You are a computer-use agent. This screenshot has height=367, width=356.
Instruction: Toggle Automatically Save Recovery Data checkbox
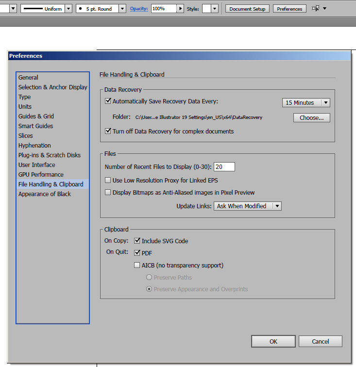pyautogui.click(x=108, y=101)
